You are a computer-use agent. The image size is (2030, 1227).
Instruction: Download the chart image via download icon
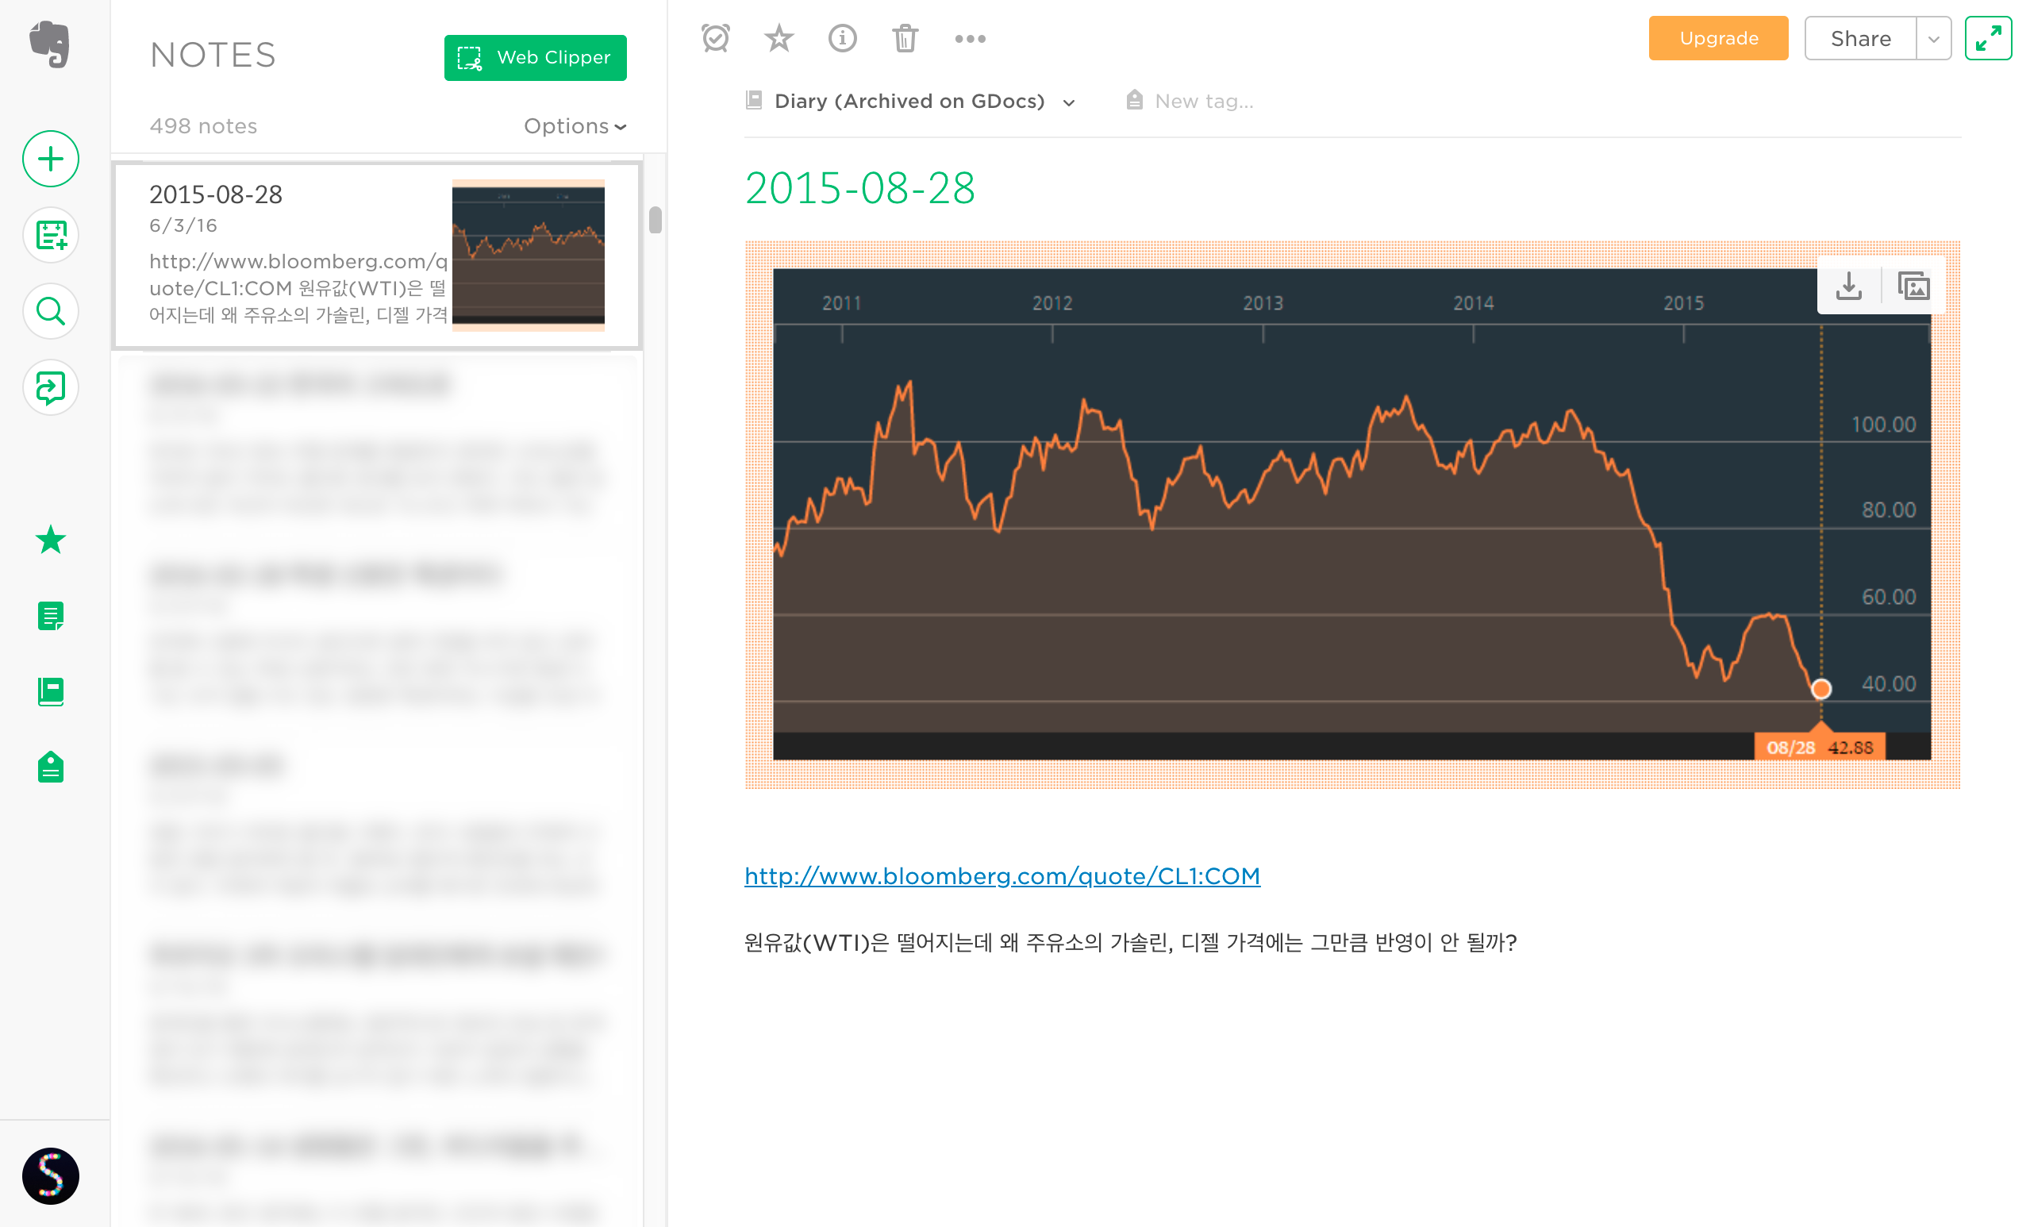click(1849, 287)
